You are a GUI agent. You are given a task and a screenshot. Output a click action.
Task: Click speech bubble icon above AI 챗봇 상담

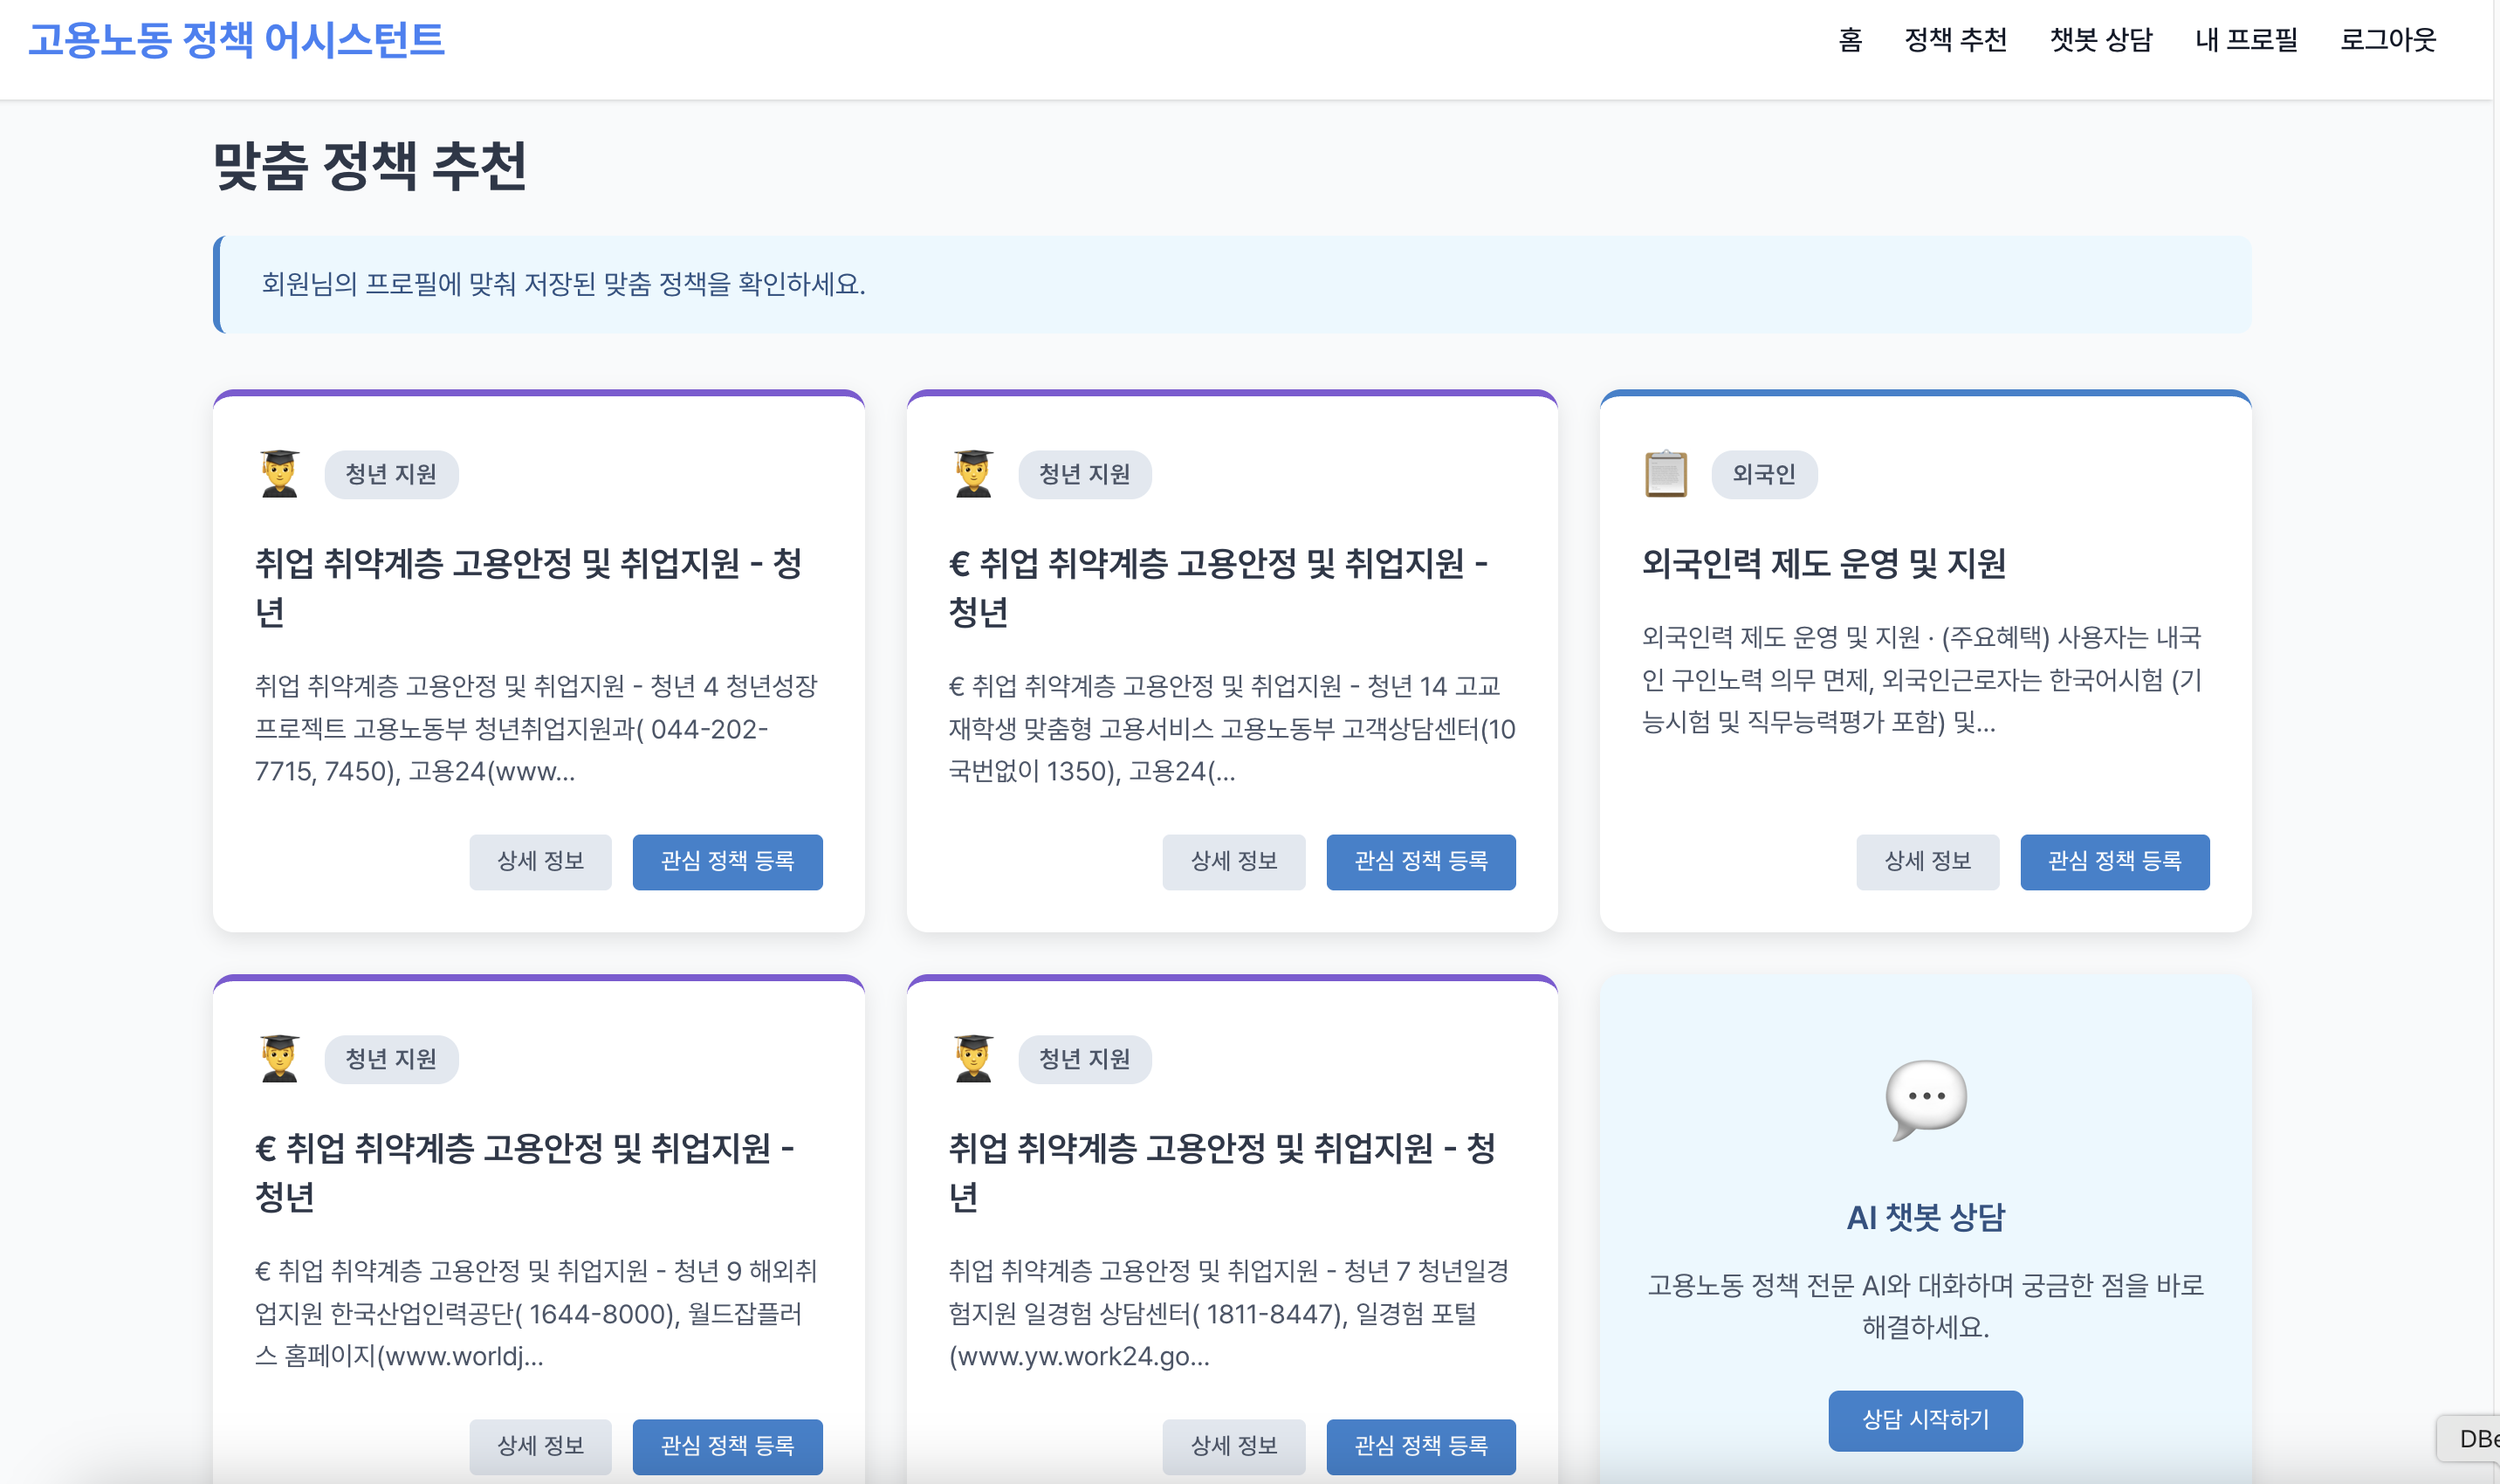1926,1098
